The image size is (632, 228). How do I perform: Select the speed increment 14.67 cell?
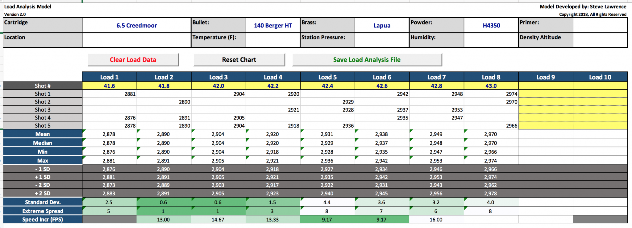click(218, 219)
